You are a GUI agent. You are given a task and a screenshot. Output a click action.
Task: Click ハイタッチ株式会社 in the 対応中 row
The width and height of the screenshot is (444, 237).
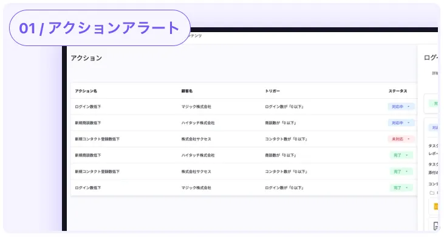tap(198, 123)
